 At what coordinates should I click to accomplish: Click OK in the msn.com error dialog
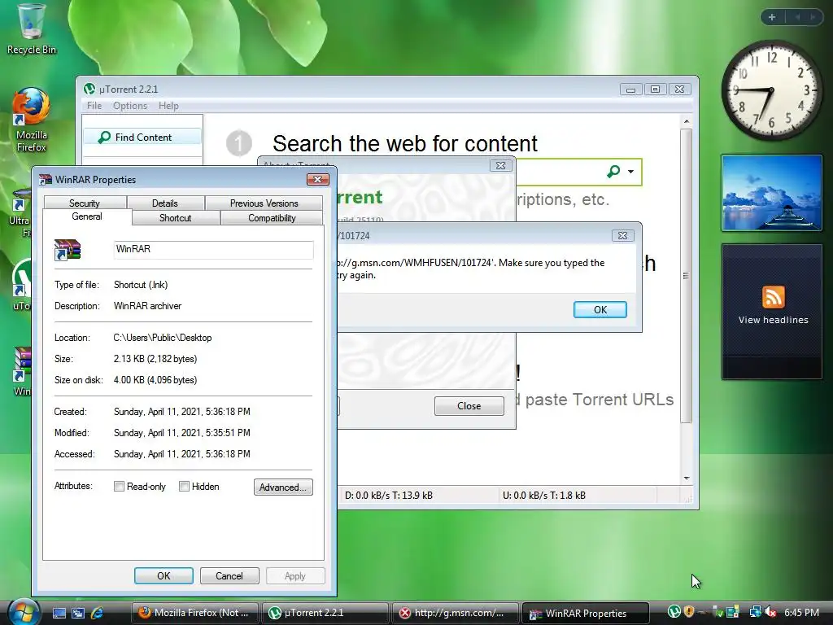coord(600,310)
